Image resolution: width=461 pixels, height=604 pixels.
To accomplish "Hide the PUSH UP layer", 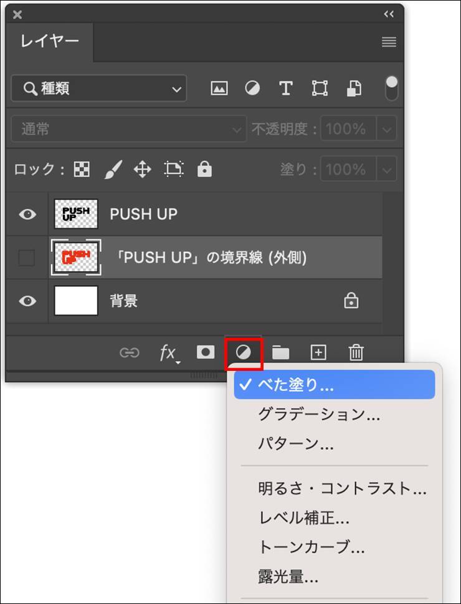I will coord(27,214).
